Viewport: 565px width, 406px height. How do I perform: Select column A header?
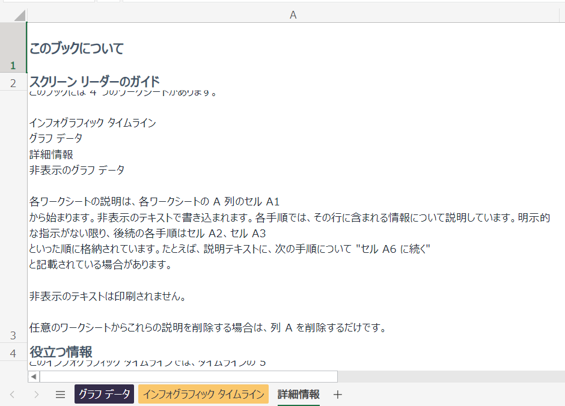click(x=293, y=15)
